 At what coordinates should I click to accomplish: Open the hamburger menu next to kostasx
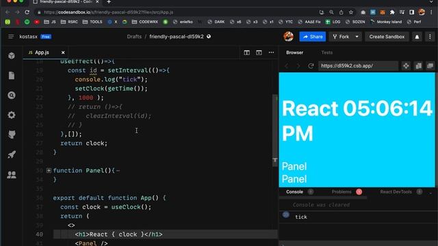click(11, 36)
